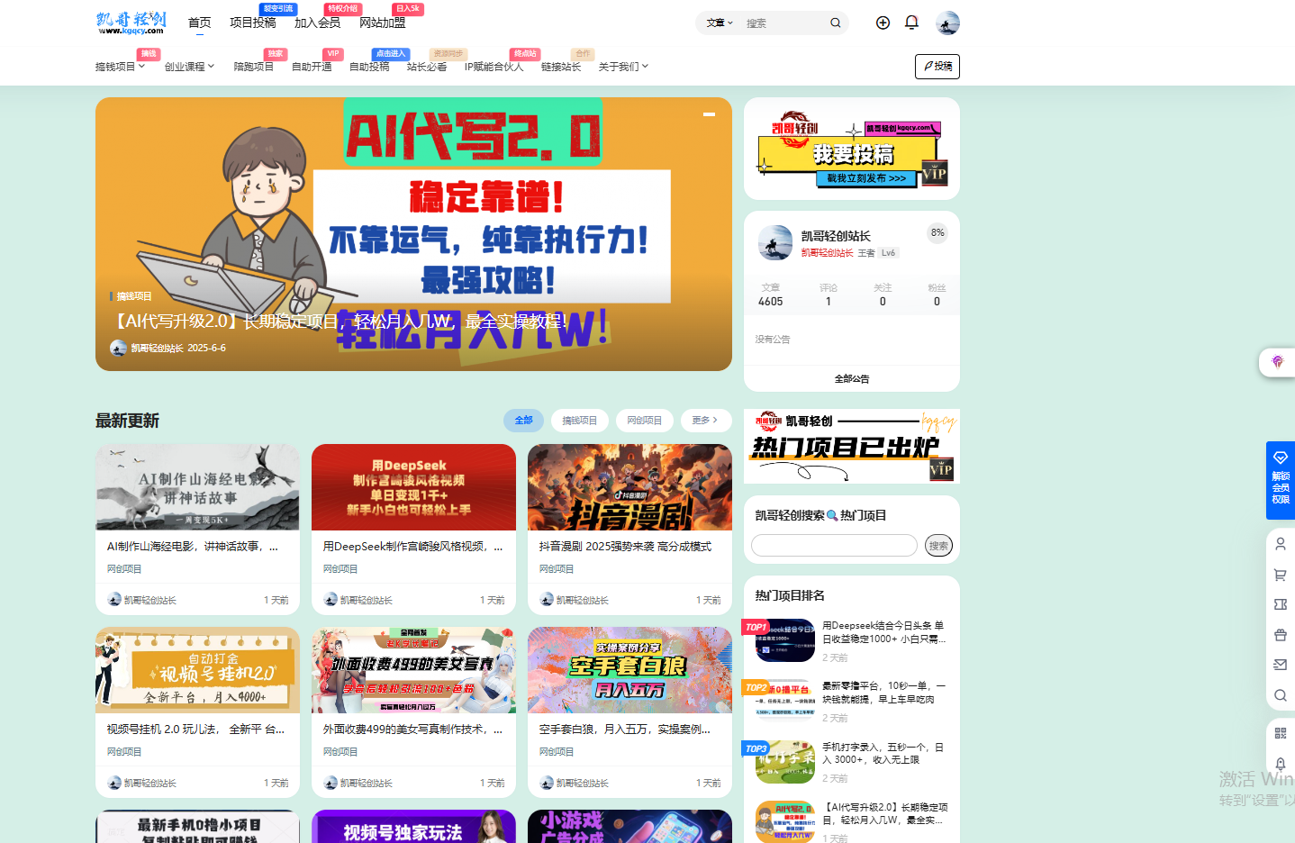The height and width of the screenshot is (843, 1295).
Task: Open the AI代写升级2.0 banner title link
Action: pos(337,322)
